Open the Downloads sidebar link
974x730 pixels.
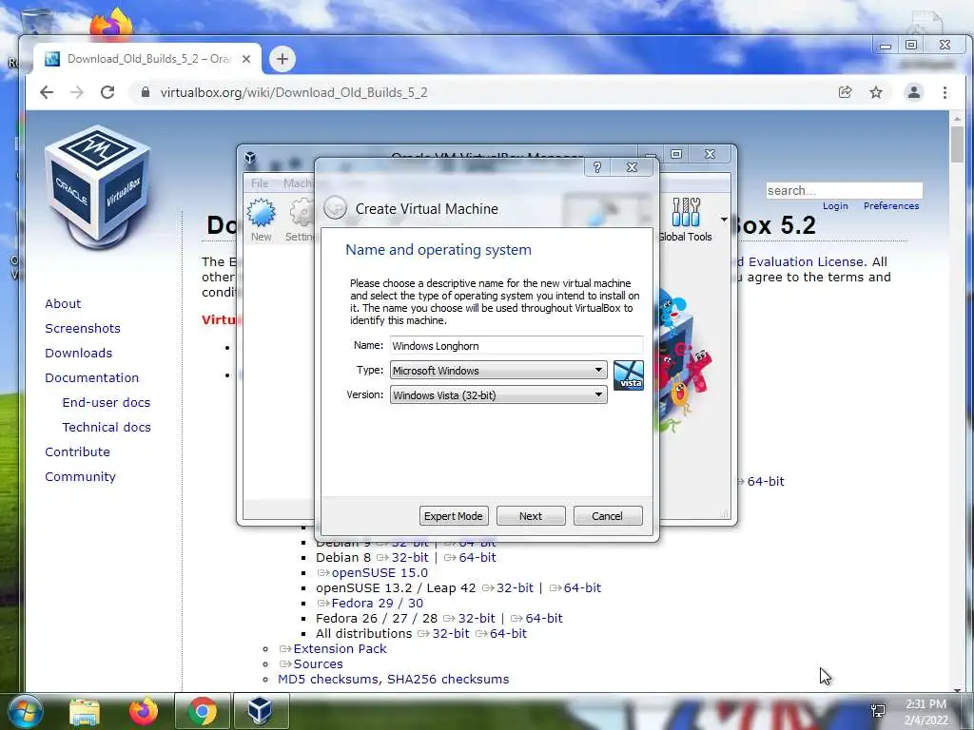78,354
